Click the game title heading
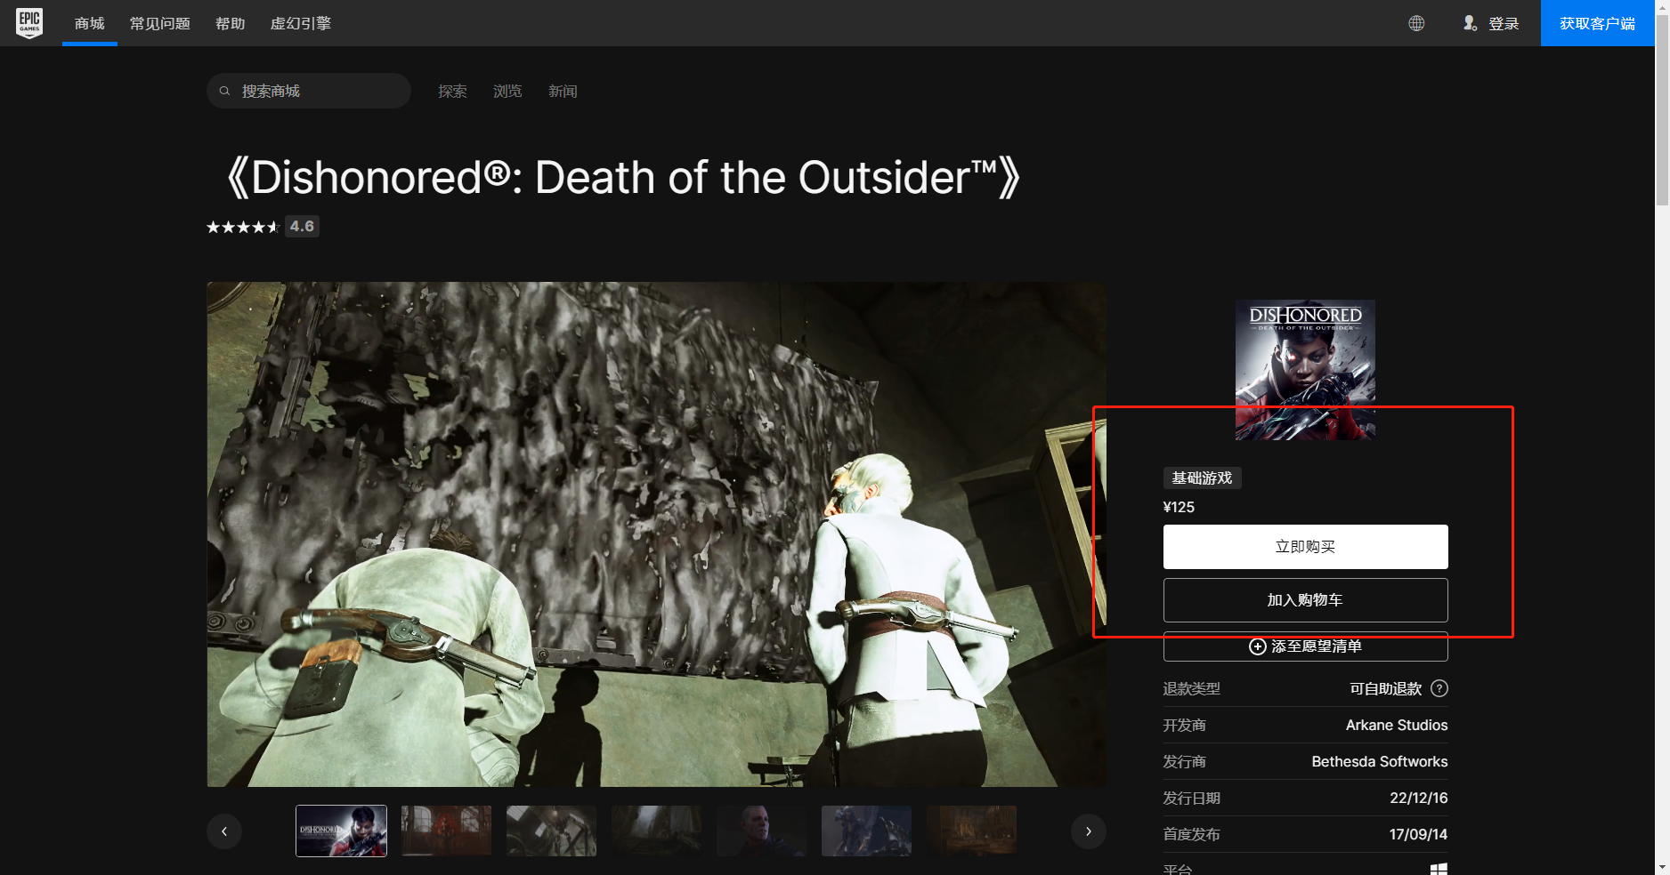This screenshot has width=1670, height=875. coord(623,178)
